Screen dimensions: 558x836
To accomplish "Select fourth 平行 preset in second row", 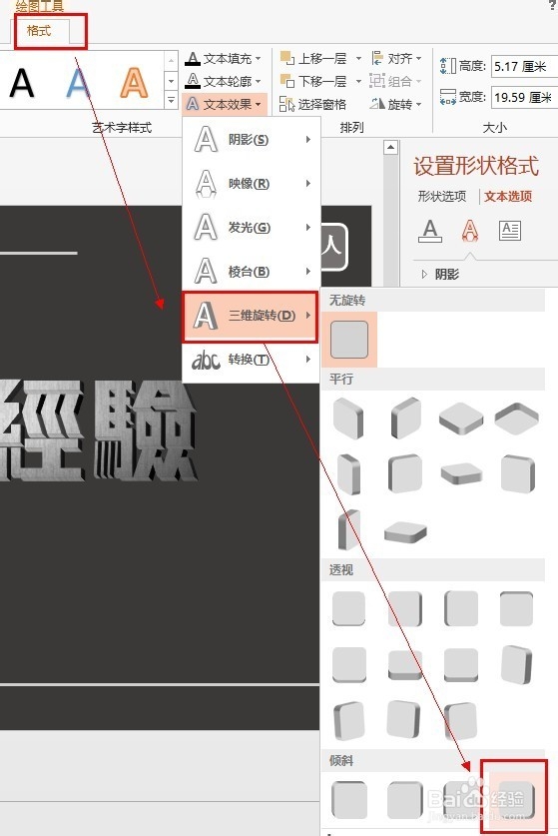I will [x=517, y=474].
